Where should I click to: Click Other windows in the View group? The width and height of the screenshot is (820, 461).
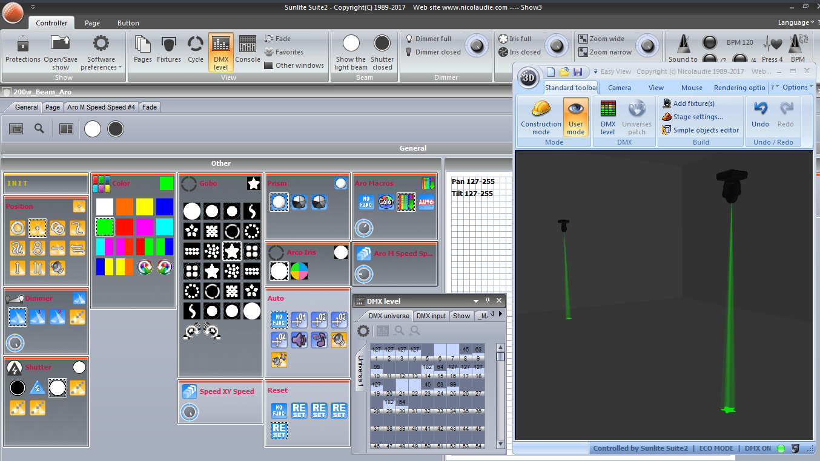(294, 65)
